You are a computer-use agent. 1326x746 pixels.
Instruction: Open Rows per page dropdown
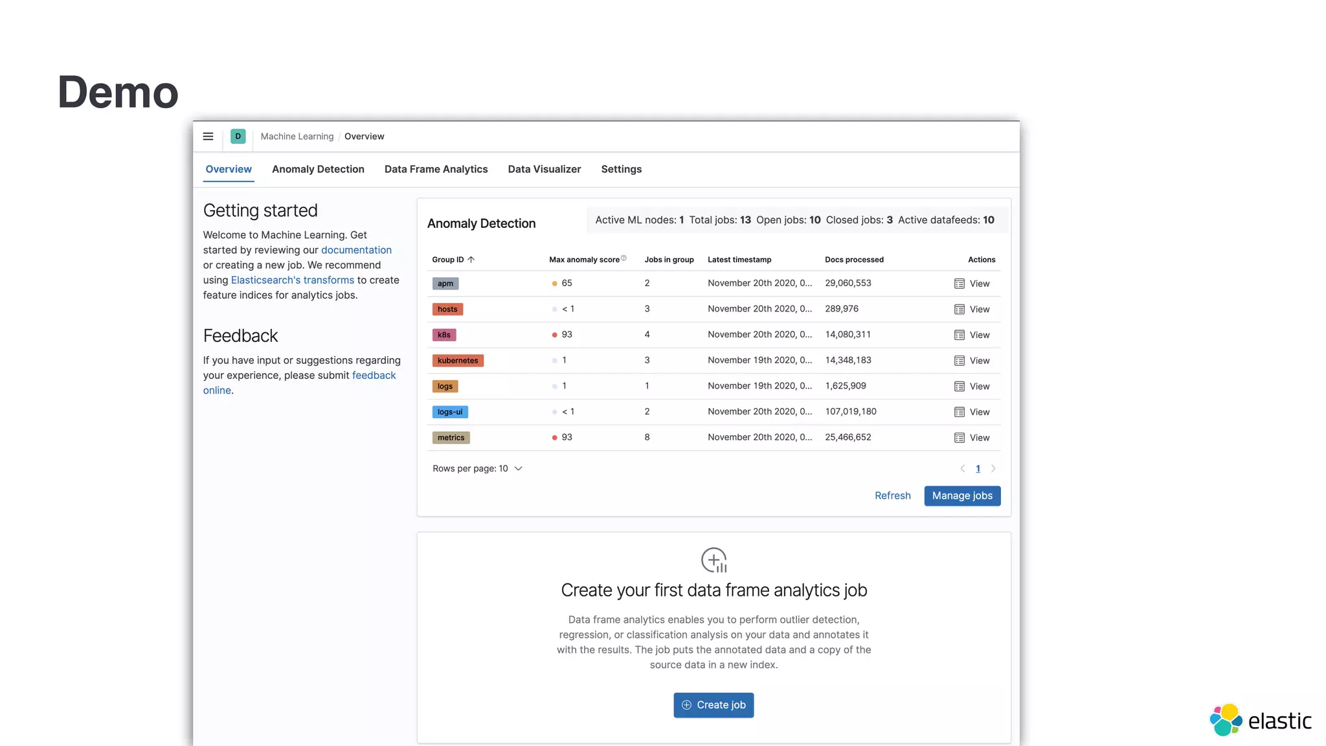coord(477,468)
